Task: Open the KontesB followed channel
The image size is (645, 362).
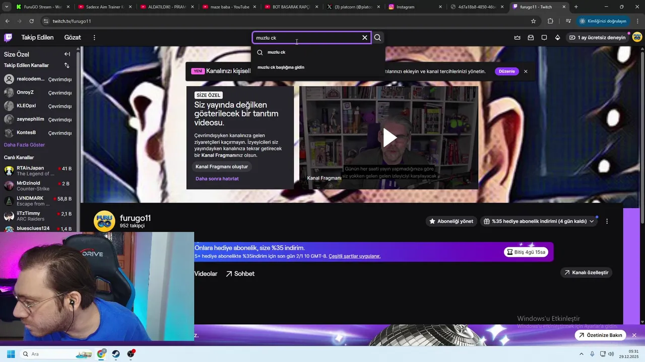Action: point(38,133)
